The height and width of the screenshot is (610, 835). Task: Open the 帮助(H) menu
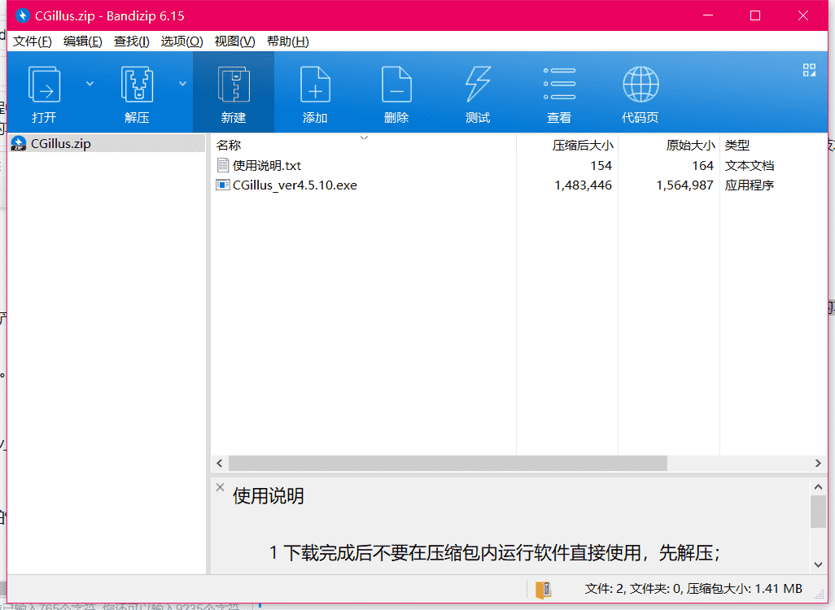pyautogui.click(x=287, y=41)
